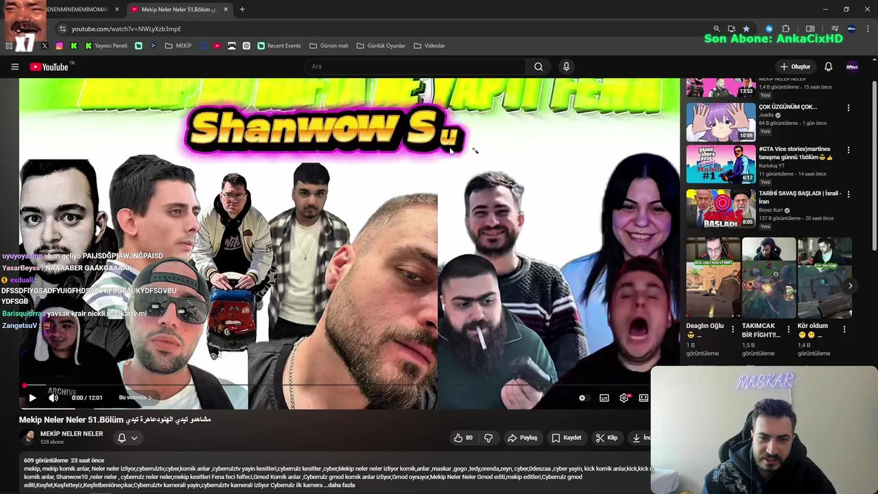Open GTA Vice stories recommended video thumbnail

(x=721, y=164)
